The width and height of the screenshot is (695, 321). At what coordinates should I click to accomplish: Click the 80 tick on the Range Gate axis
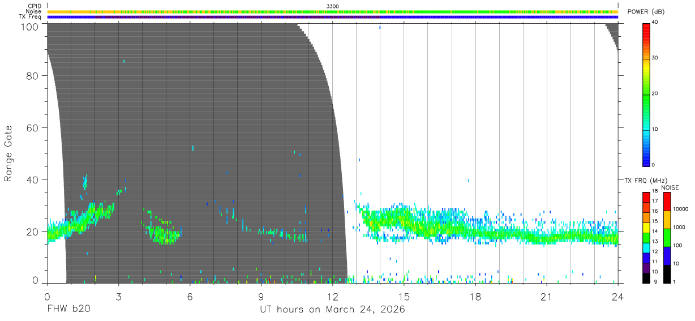click(33, 76)
